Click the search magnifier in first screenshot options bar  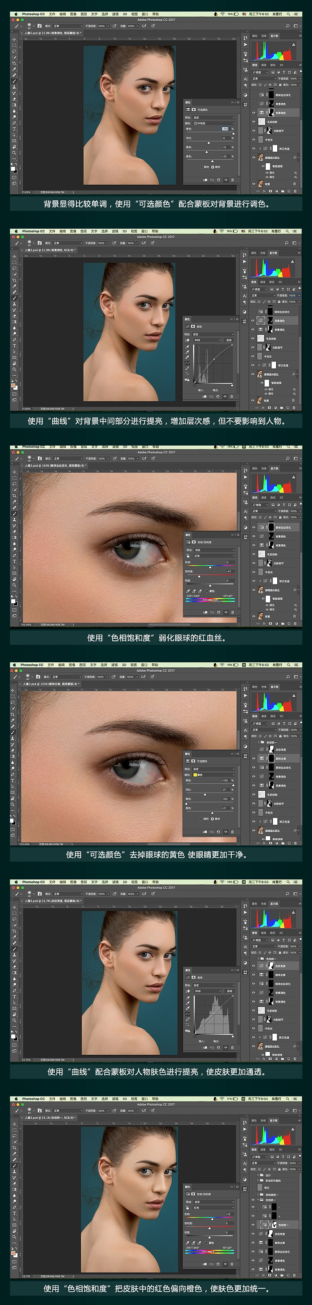click(287, 26)
